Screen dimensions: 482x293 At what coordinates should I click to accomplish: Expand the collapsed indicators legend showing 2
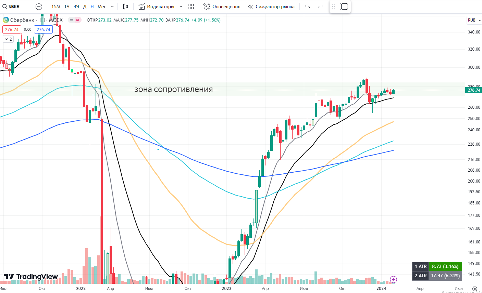8,39
